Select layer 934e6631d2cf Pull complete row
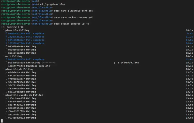The width and height of the screenshot is (194, 123). click(26, 40)
